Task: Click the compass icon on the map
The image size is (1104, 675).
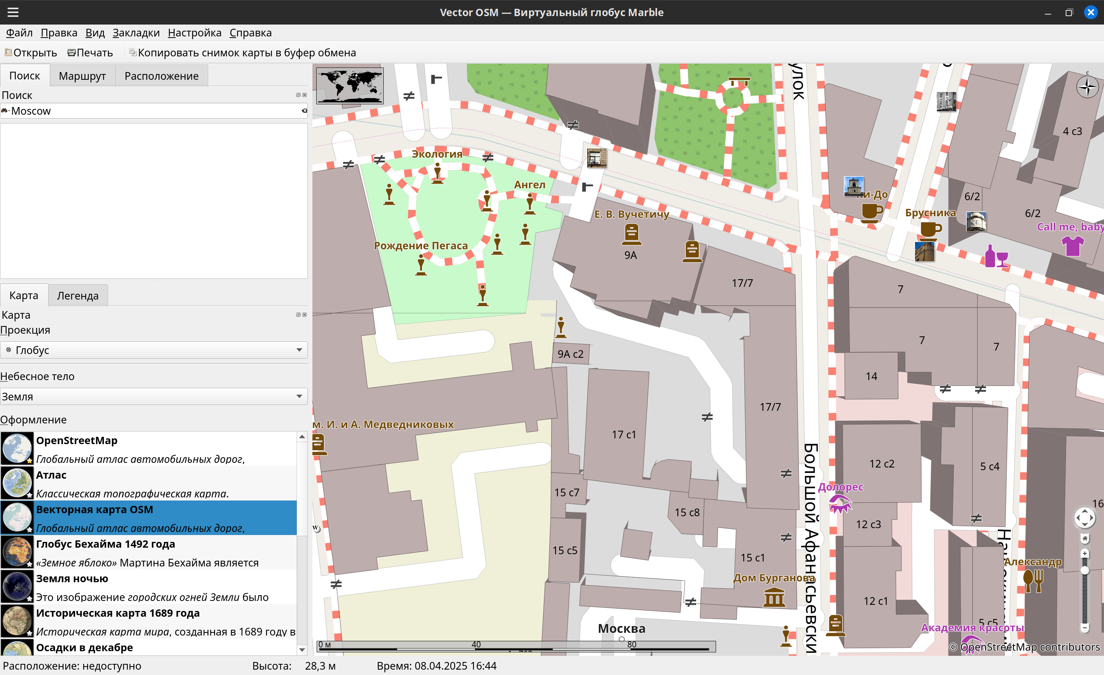Action: tap(1087, 87)
